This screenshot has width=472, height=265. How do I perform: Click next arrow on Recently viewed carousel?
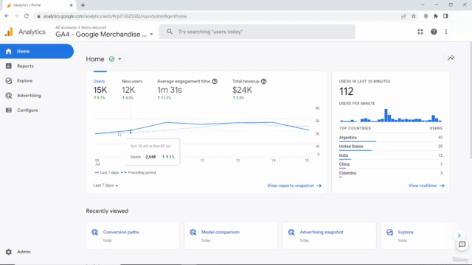(x=459, y=236)
